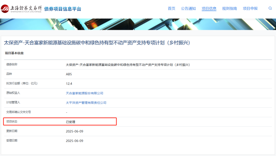Click the 品种 label
The image size is (276, 156).
[x=9, y=74]
